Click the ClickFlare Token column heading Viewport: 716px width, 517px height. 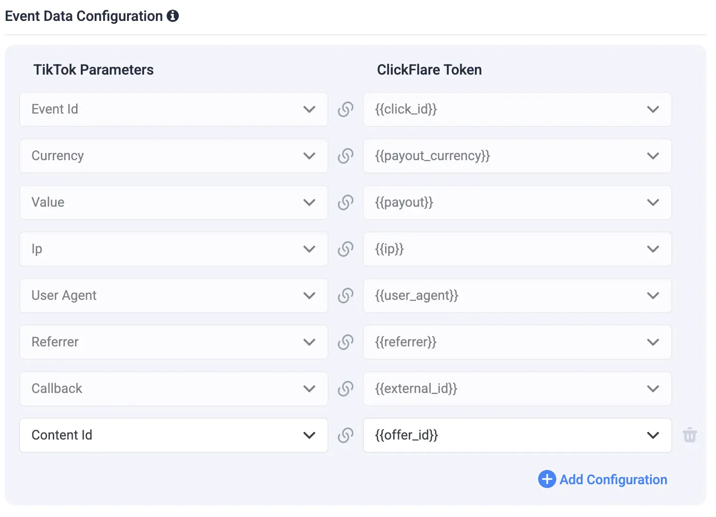pos(429,70)
